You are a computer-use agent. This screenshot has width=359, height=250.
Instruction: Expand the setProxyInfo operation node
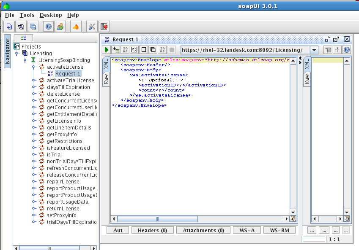click(x=34, y=215)
